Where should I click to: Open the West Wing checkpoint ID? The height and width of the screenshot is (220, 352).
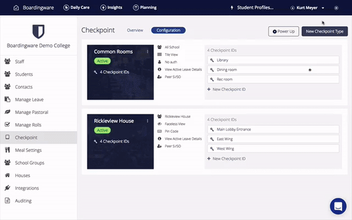pos(273,149)
